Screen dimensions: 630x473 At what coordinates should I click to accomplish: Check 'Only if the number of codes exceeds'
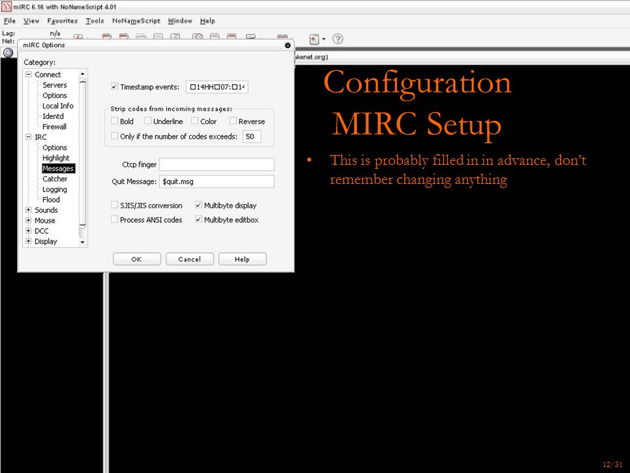tap(114, 136)
